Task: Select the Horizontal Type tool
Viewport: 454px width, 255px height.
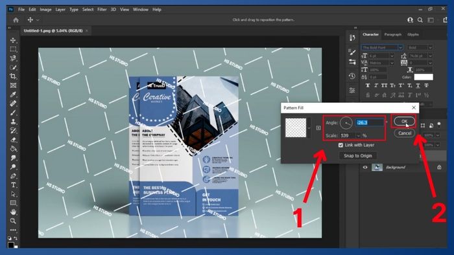Action: coord(13,185)
